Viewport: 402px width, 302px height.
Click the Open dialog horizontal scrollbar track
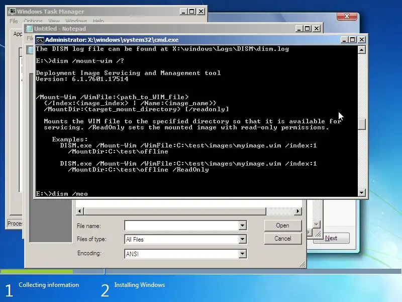280,211
